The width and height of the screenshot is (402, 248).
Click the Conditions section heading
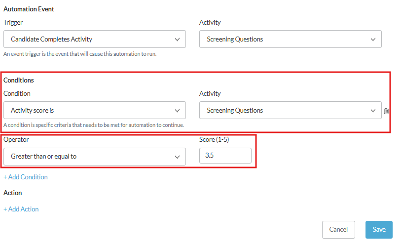(19, 81)
